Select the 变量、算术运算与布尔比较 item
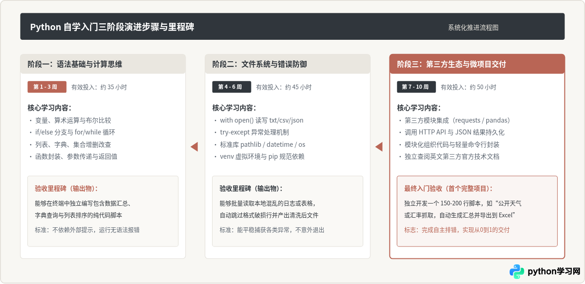Image resolution: width=585 pixels, height=284 pixels. pos(73,120)
